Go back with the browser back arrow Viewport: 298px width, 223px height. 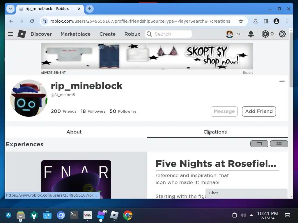[x=11, y=21]
